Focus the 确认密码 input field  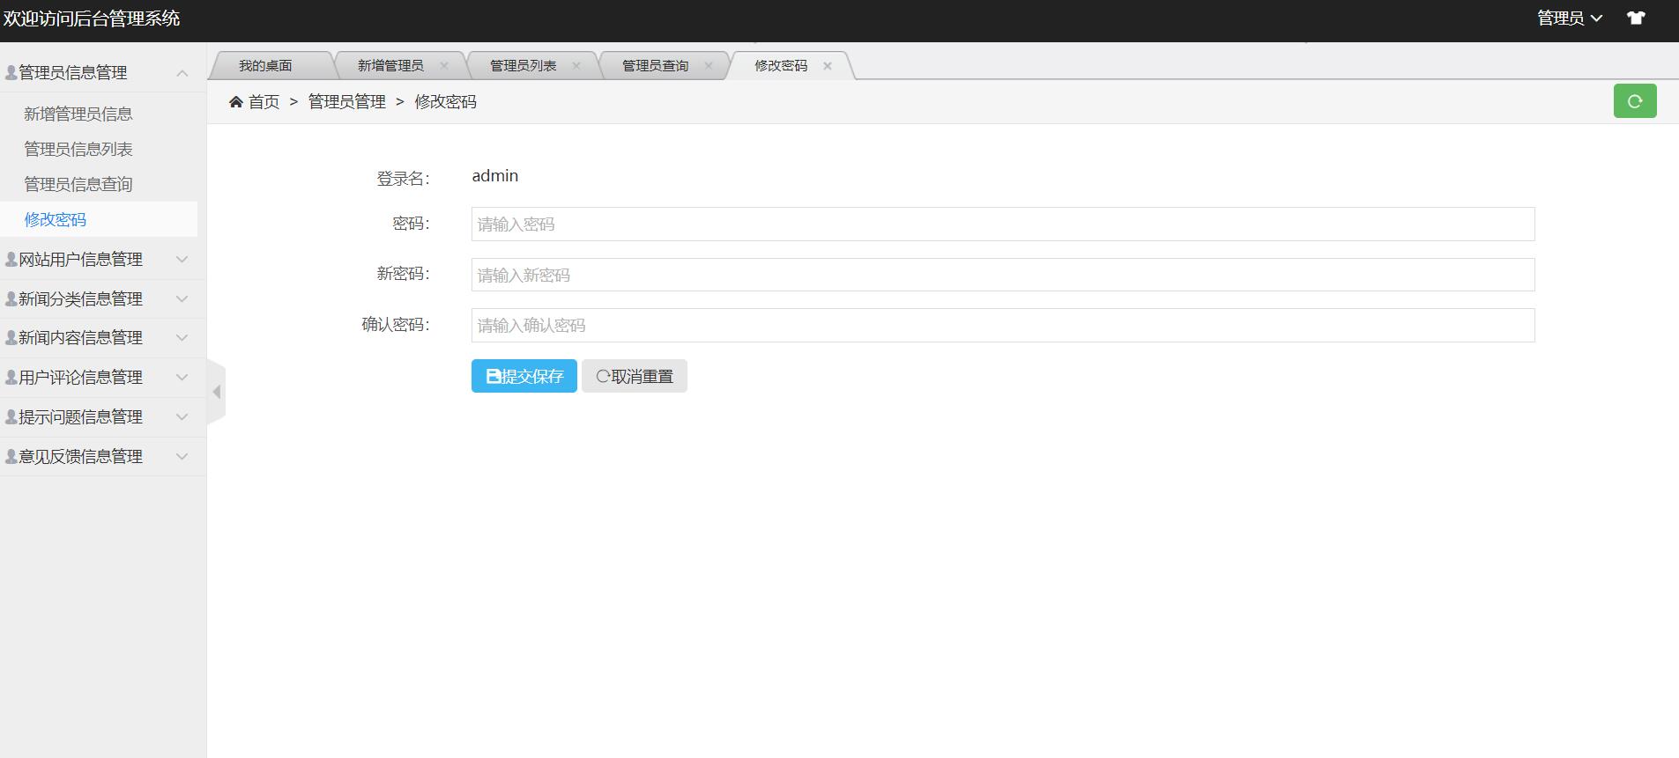pyautogui.click(x=1003, y=325)
